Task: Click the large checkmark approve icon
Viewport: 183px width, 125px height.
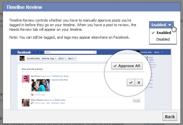Action: [x=131, y=82]
